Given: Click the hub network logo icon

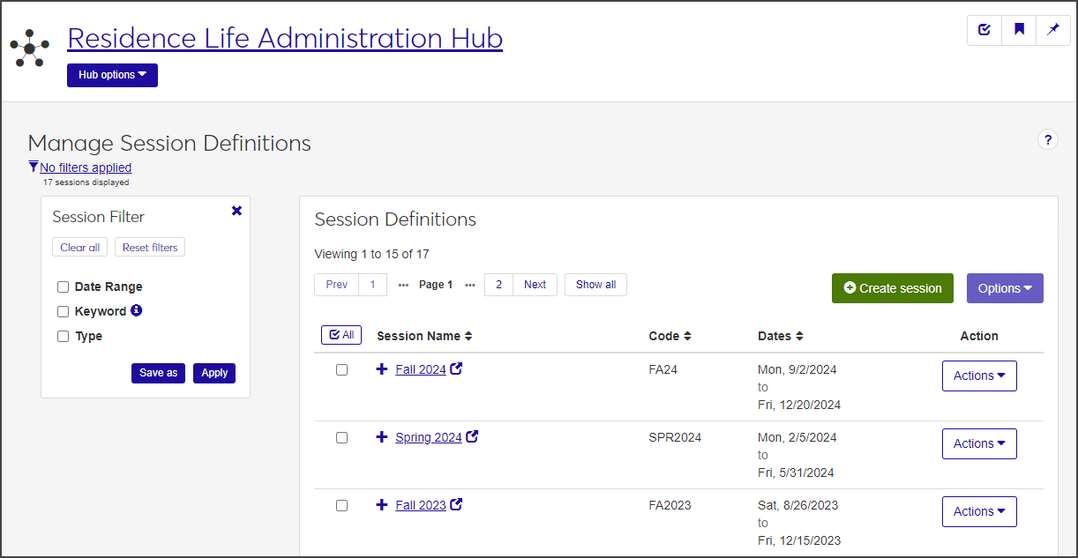Looking at the screenshot, I should (x=30, y=48).
